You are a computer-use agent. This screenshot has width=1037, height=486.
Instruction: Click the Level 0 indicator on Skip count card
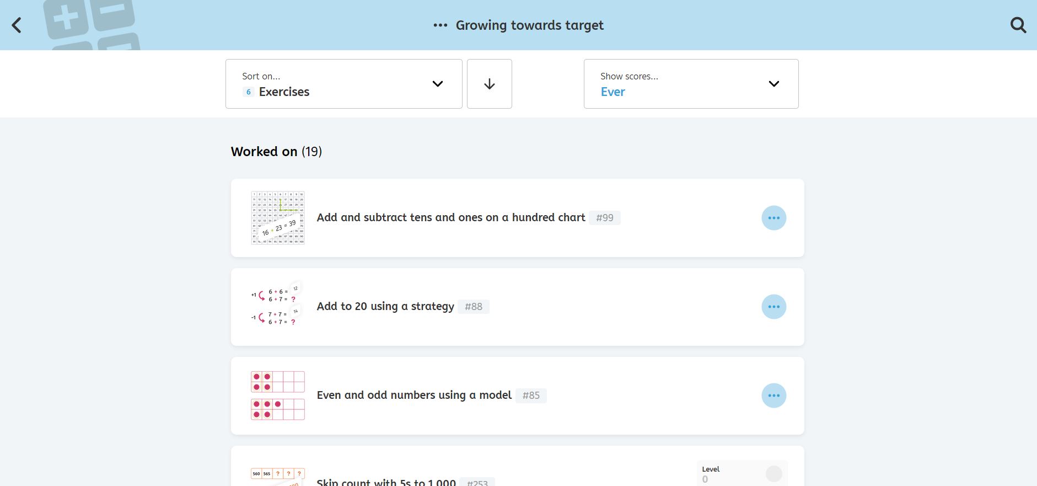742,474
